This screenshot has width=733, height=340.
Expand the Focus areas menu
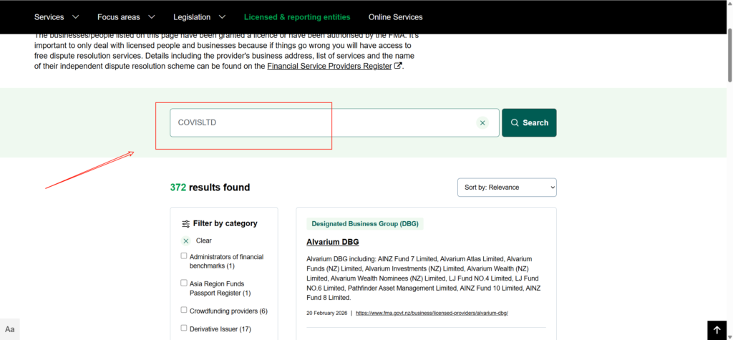click(126, 16)
